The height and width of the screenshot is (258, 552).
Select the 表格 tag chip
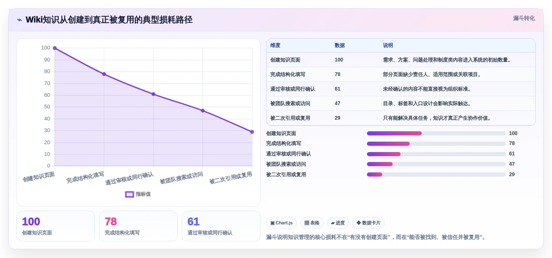click(x=312, y=223)
